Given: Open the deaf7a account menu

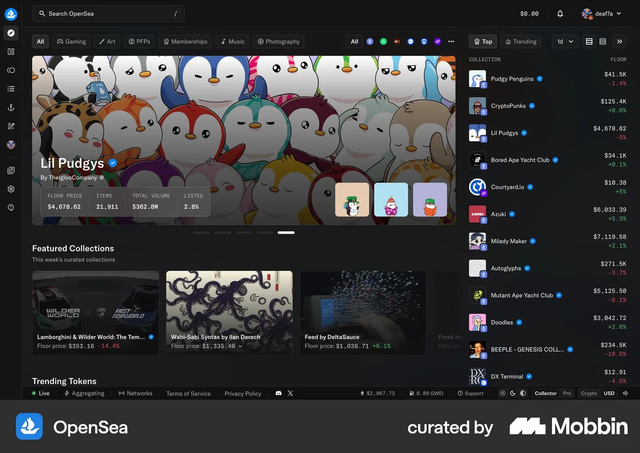Looking at the screenshot, I should [x=601, y=14].
